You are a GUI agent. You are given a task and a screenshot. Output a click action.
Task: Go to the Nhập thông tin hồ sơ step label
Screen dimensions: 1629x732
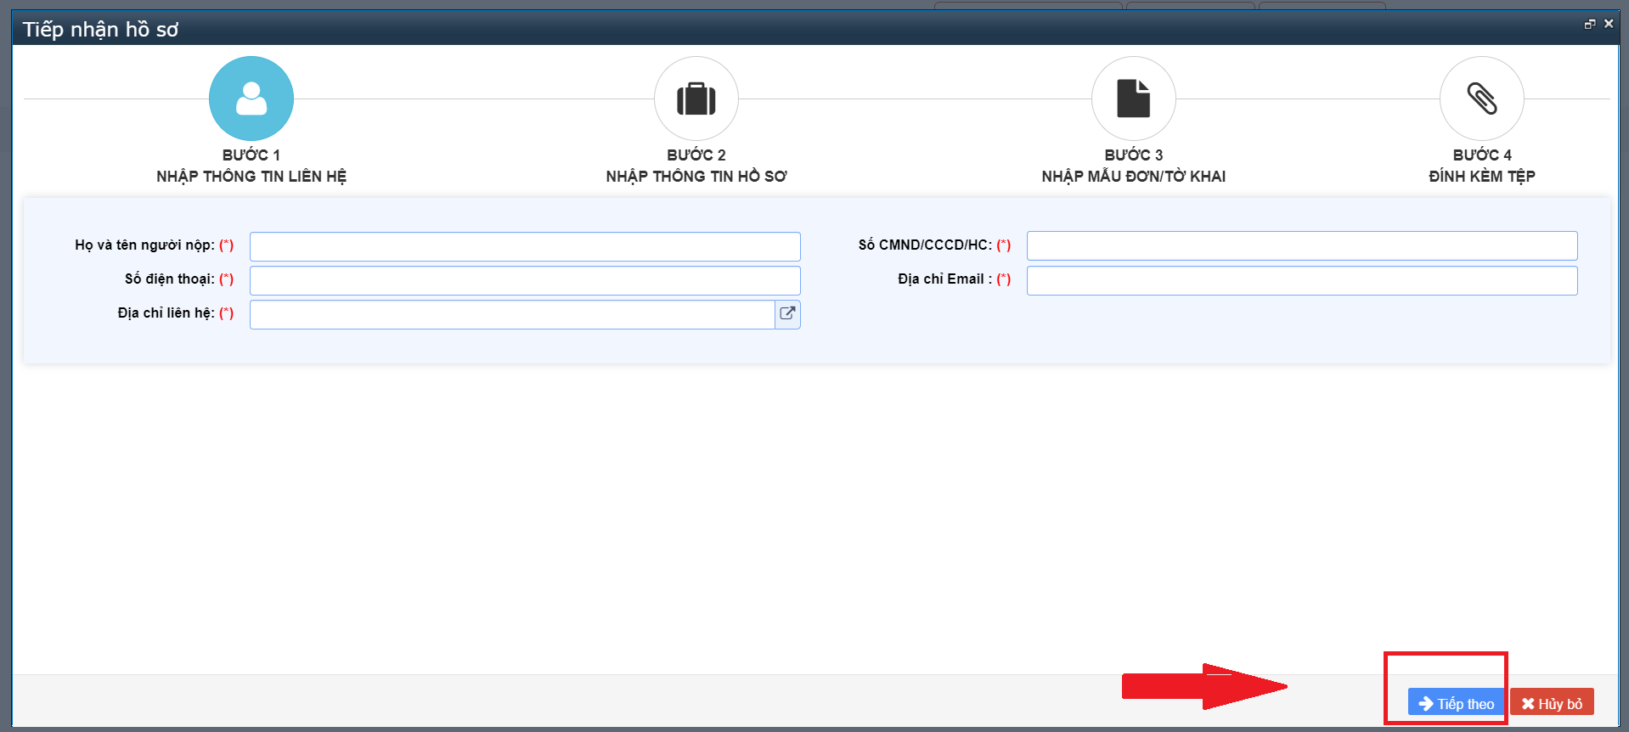(696, 176)
